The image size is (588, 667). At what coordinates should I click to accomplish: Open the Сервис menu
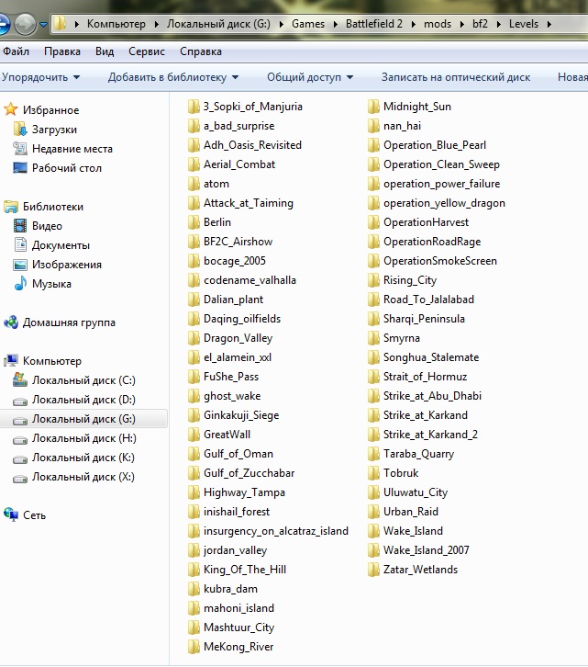(147, 51)
